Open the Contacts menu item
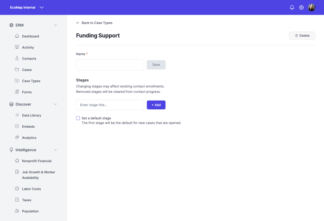324x221 pixels. coord(29,59)
